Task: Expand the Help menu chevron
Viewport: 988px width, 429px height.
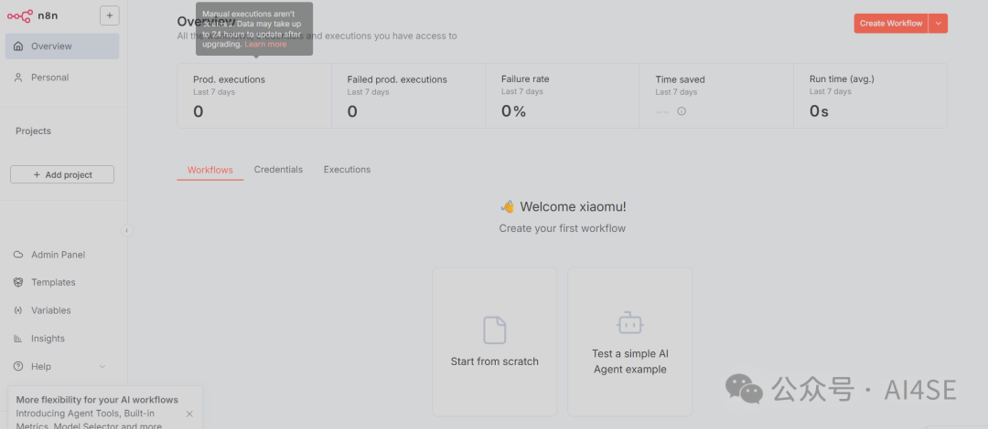Action: 102,366
